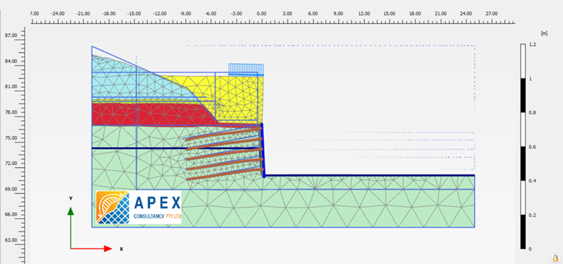The height and width of the screenshot is (264, 563).
Task: Select the distributed surface load above wall
Action: (x=246, y=69)
